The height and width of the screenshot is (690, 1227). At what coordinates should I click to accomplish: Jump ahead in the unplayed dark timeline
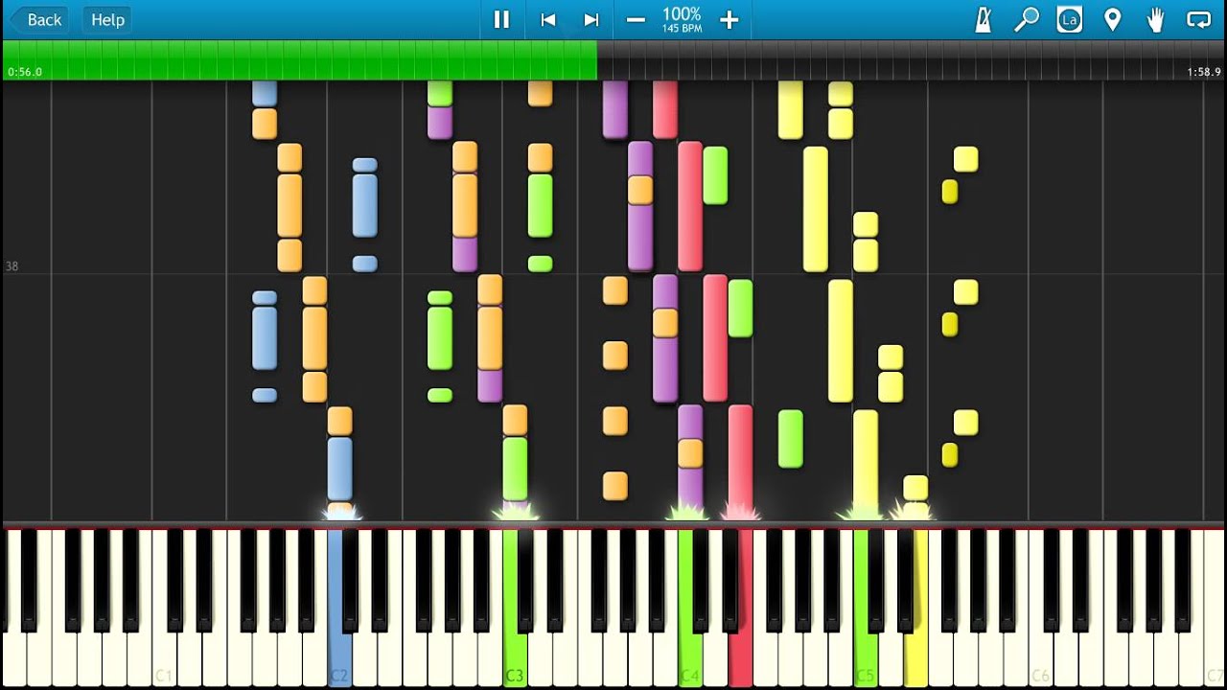tap(911, 59)
